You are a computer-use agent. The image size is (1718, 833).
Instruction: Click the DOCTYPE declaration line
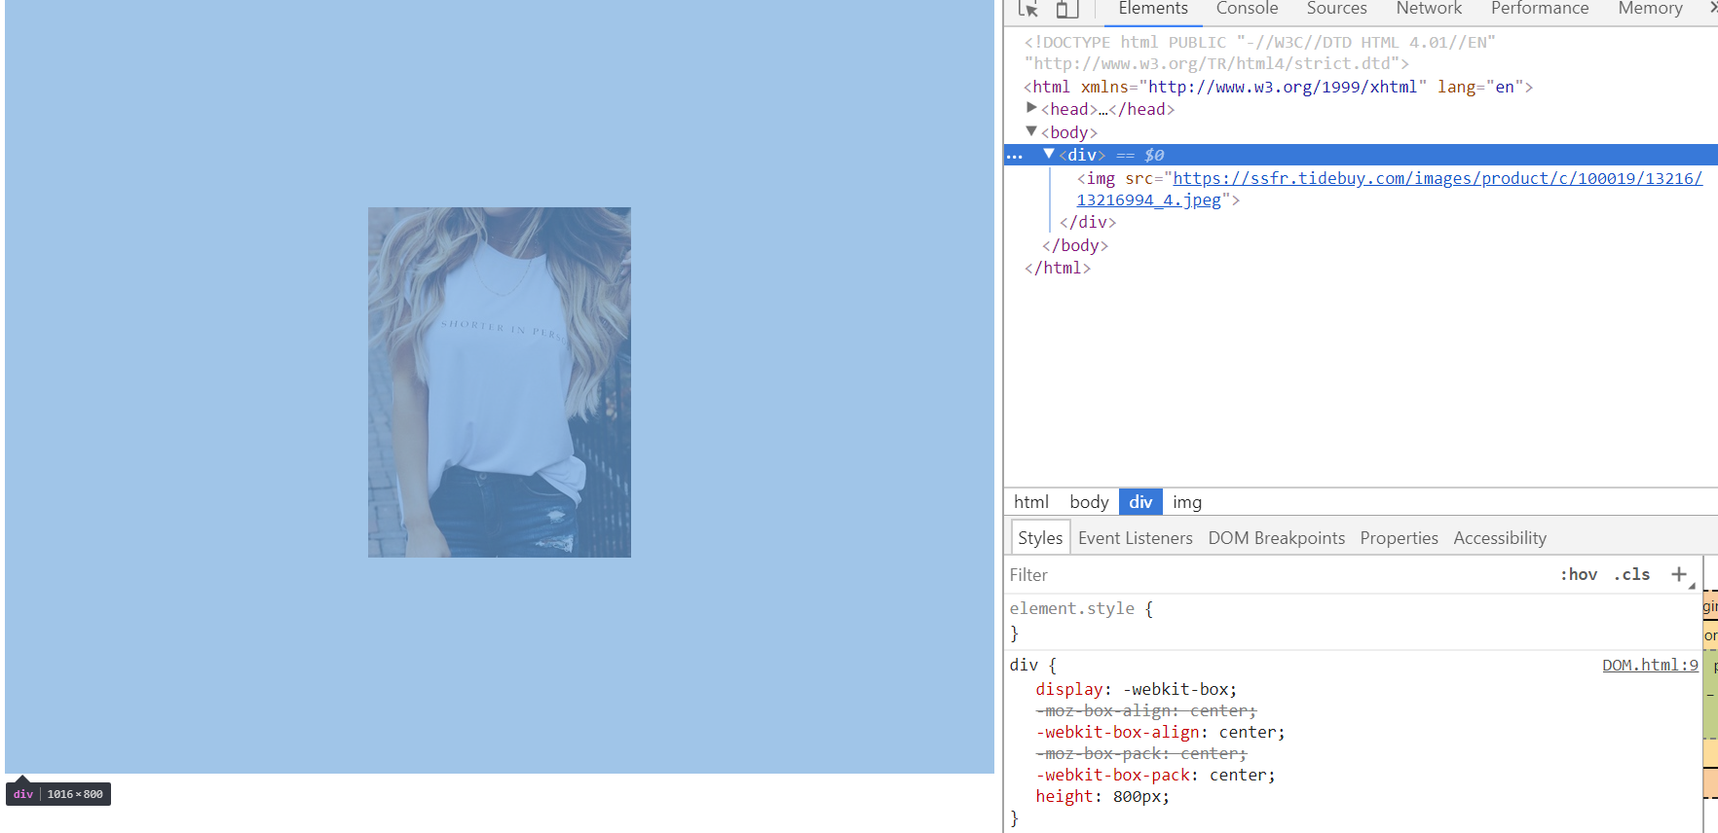point(1259,53)
